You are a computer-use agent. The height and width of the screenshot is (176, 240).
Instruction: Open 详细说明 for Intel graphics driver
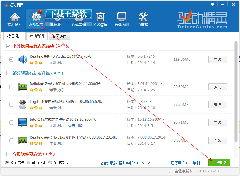tap(56, 125)
